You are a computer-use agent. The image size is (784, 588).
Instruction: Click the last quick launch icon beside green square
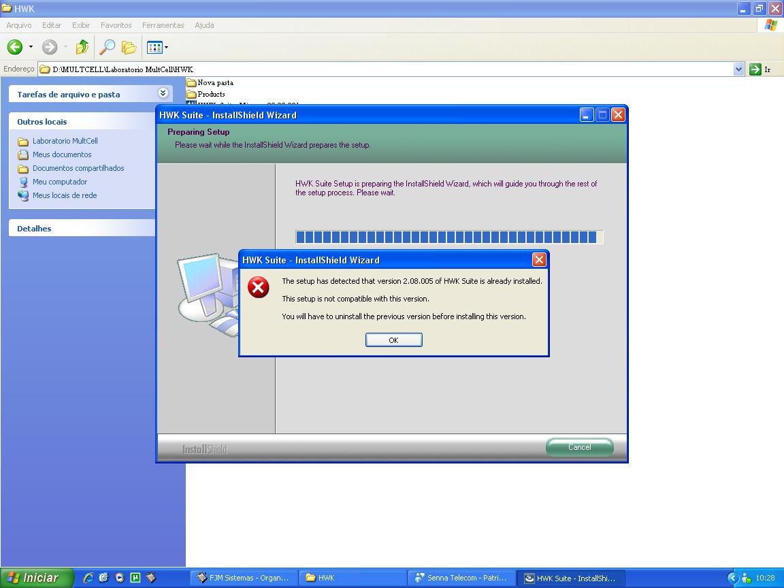[151, 578]
